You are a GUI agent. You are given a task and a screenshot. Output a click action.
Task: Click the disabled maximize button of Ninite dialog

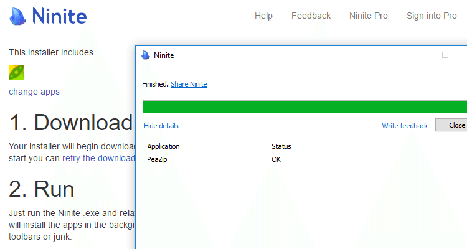coord(445,55)
